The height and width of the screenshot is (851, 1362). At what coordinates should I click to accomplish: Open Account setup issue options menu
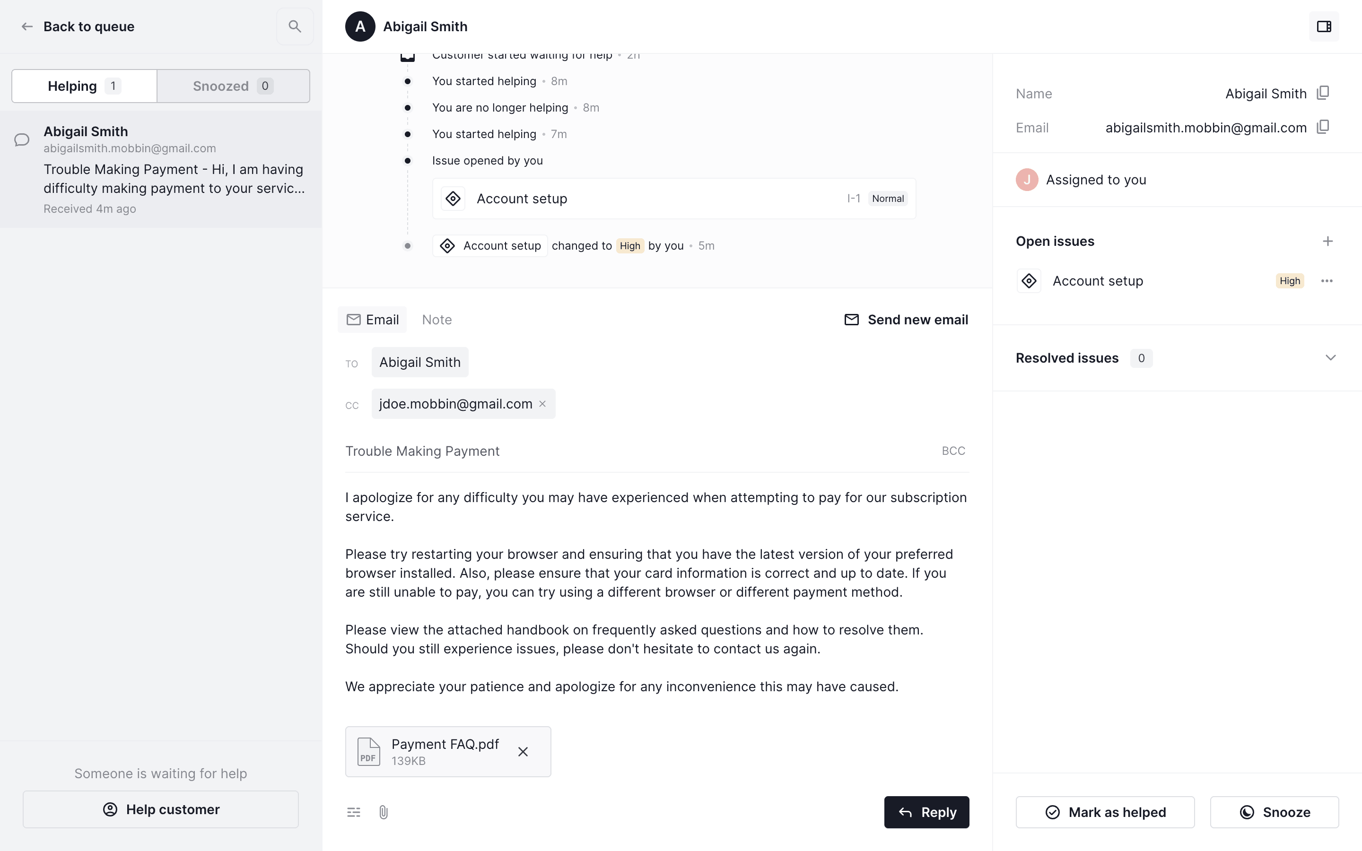(x=1327, y=281)
